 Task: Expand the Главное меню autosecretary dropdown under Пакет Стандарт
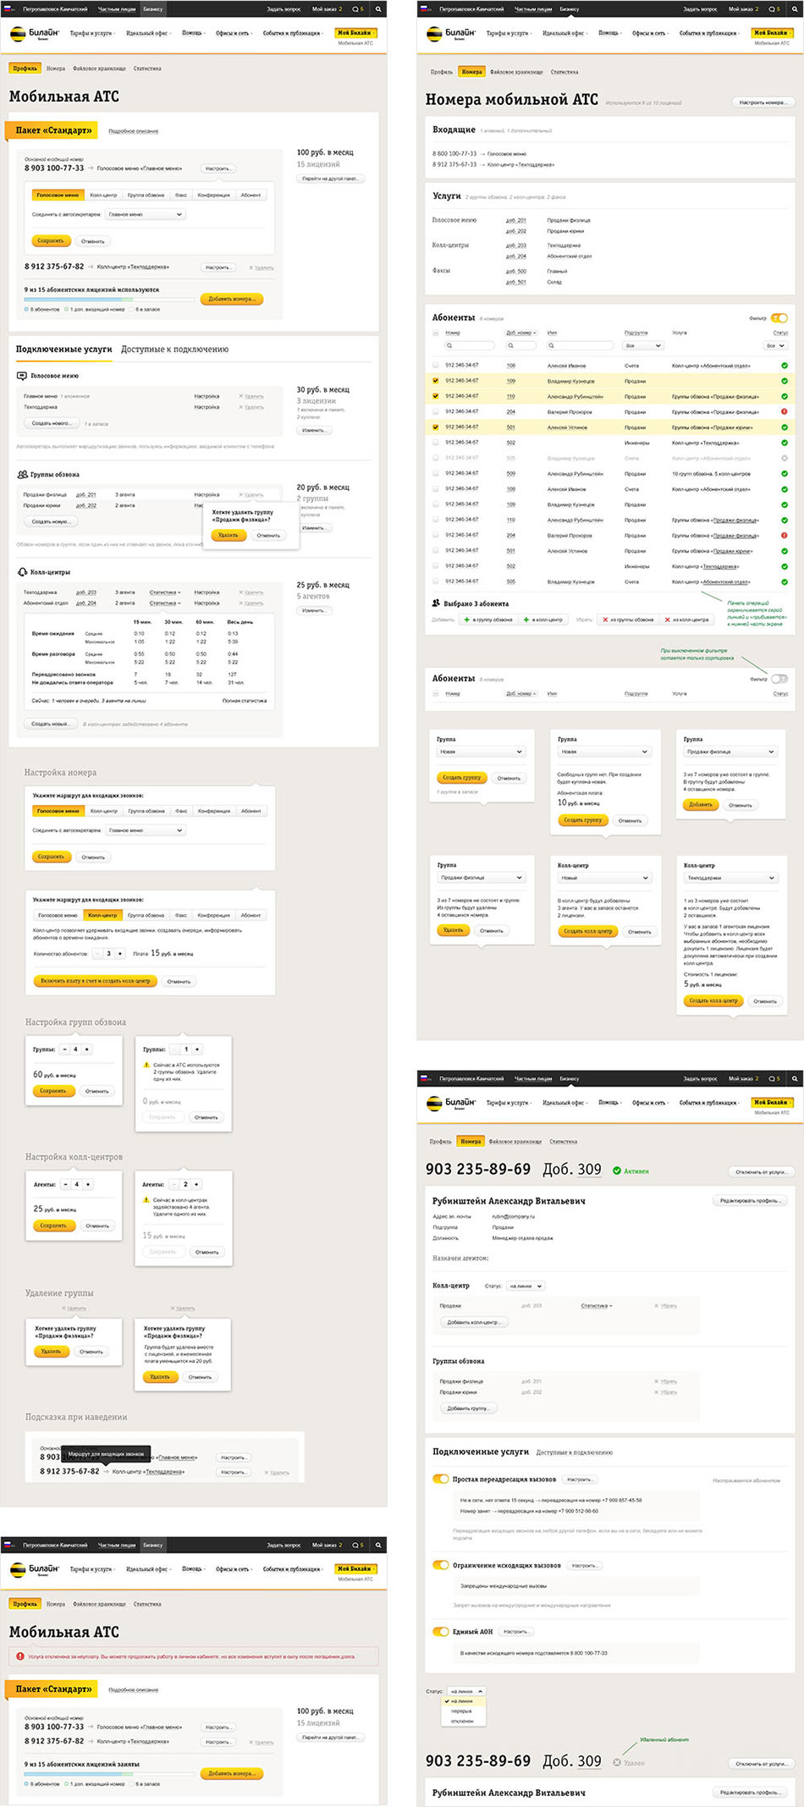(145, 215)
